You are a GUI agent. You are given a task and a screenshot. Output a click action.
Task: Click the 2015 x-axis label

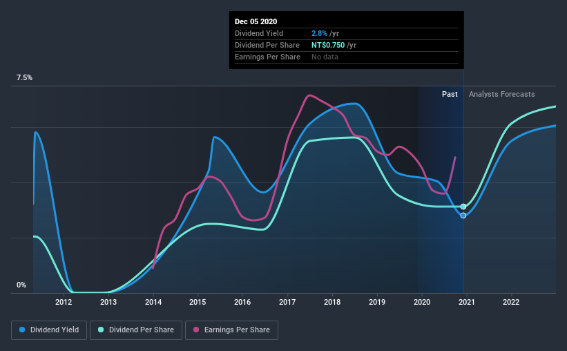tap(198, 302)
